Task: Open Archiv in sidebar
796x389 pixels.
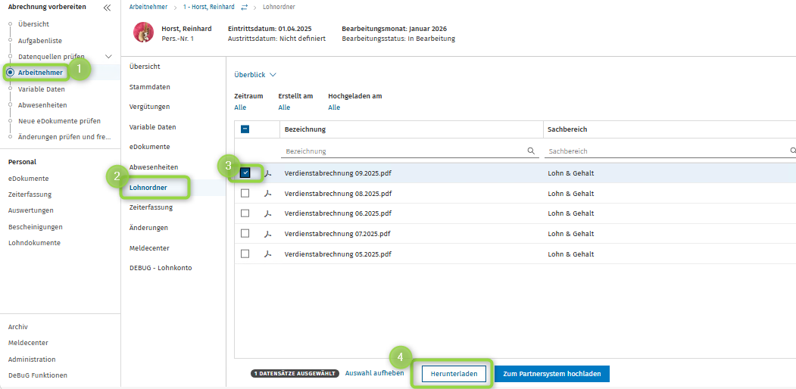Action: click(17, 327)
